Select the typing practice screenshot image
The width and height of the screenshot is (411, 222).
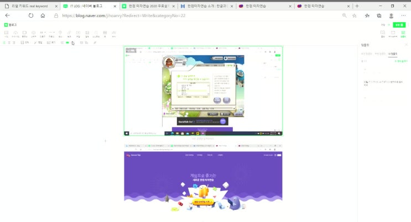[x=203, y=91]
